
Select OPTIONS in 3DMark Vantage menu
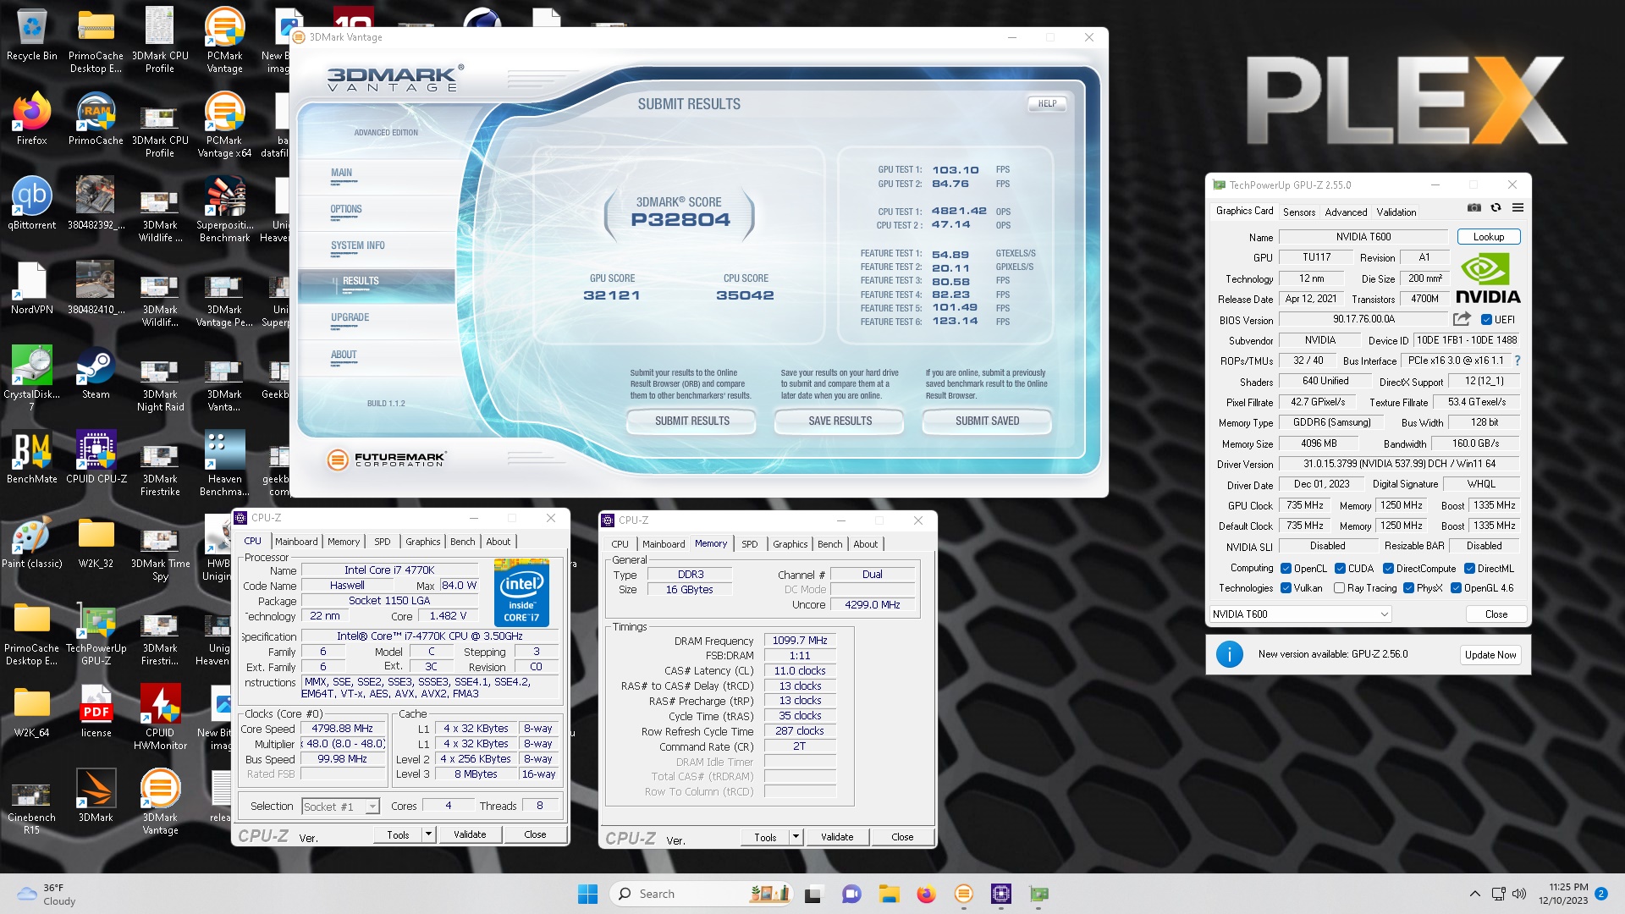tap(346, 210)
